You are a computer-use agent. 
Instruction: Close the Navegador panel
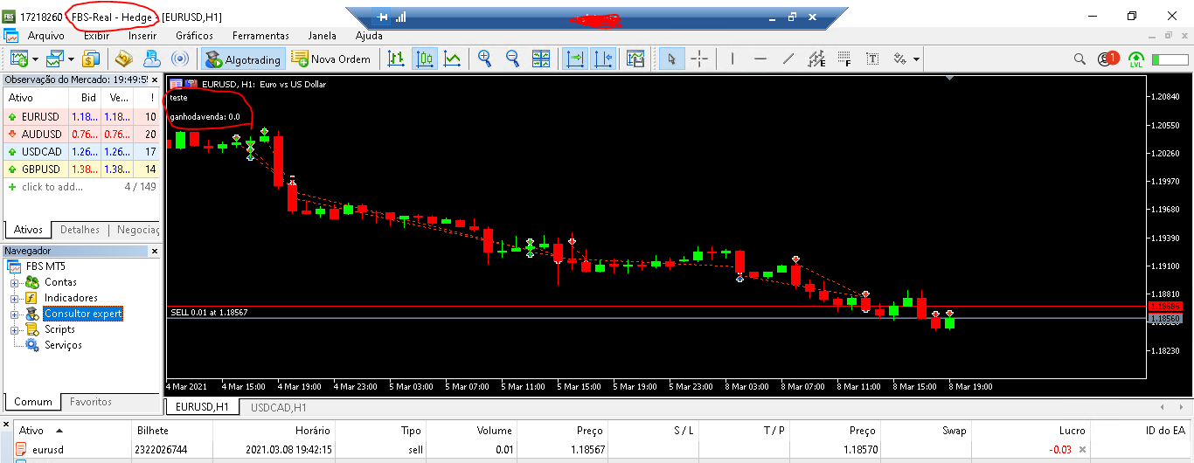tap(155, 251)
